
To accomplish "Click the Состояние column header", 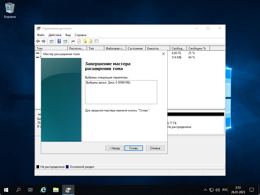I will [136, 48].
